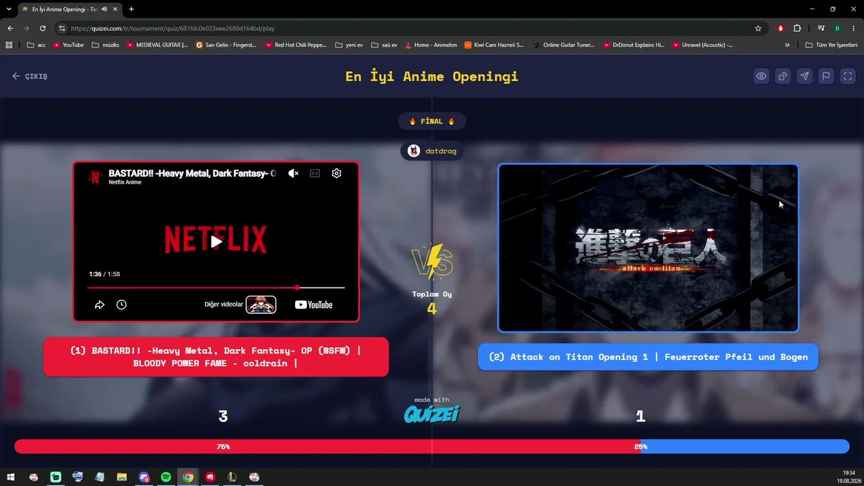864x486 pixels.
Task: Open the 'Tüm Yer İşaretleri' folder
Action: pyautogui.click(x=832, y=45)
